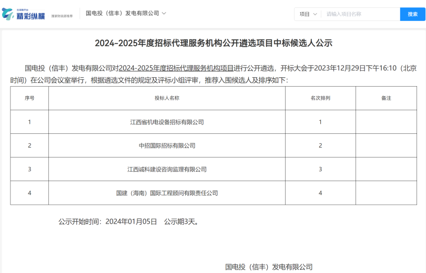Image resolution: width=426 pixels, height=273 pixels.
Task: Open the 项目 search type dropdown
Action: [x=308, y=14]
